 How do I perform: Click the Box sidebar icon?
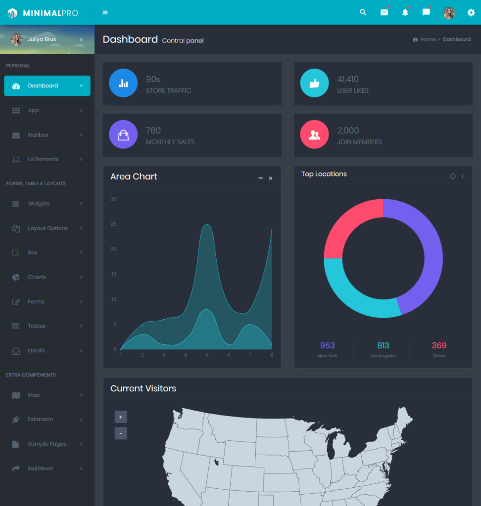[15, 253]
